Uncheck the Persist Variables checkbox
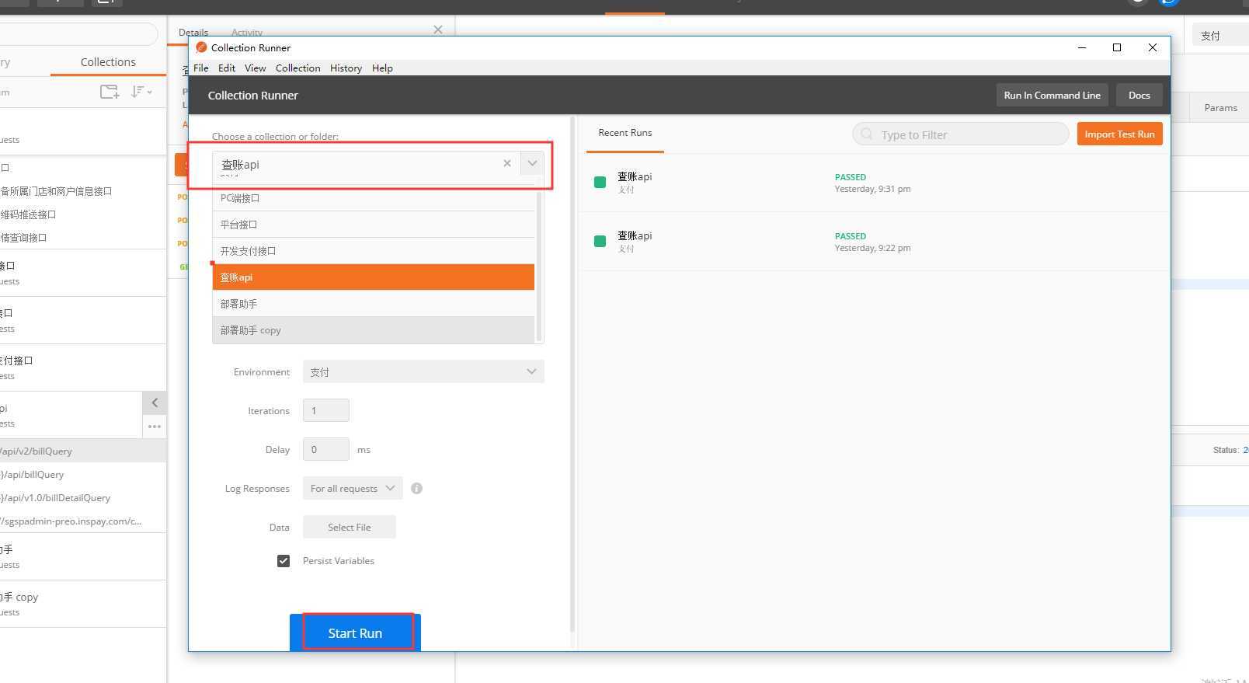The image size is (1249, 683). pos(284,561)
